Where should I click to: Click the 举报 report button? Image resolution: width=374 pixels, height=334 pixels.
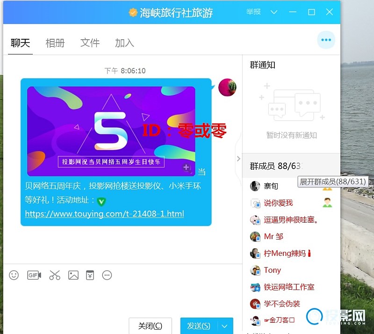pos(253,12)
